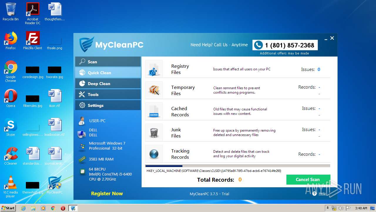
Task: Select the iiiusr.rtf desktop file
Action: pos(55,99)
